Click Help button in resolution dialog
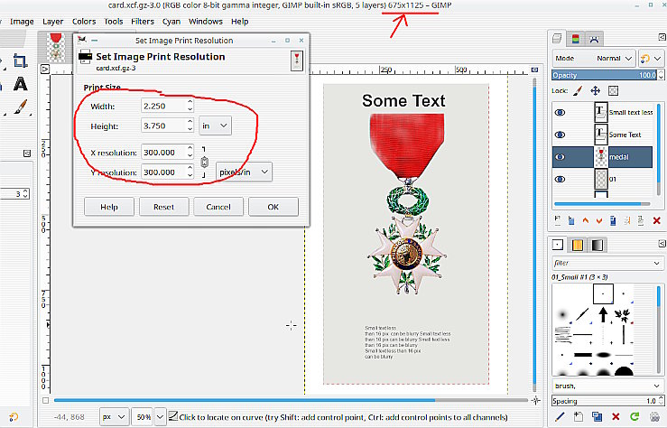This screenshot has width=667, height=428. tap(109, 207)
